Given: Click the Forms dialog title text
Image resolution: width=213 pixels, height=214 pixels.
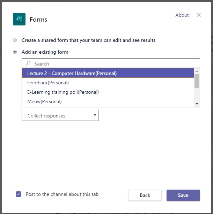Looking at the screenshot, I should (38, 20).
